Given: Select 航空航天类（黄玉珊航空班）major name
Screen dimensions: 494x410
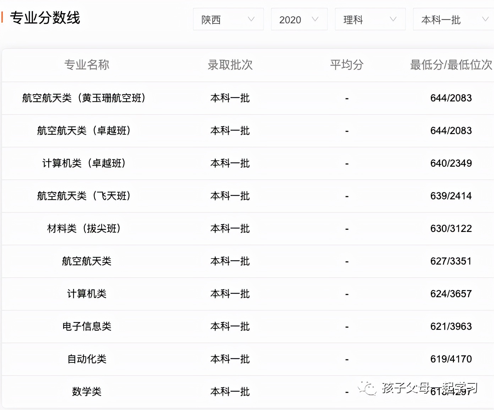Looking at the screenshot, I should click(x=84, y=98).
